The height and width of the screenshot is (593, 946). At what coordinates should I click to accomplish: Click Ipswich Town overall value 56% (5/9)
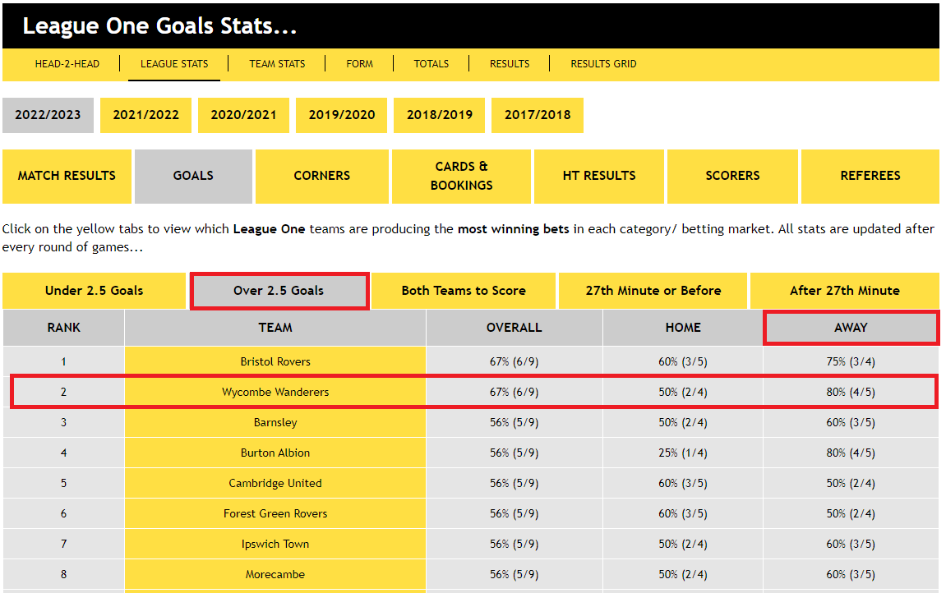pos(514,545)
